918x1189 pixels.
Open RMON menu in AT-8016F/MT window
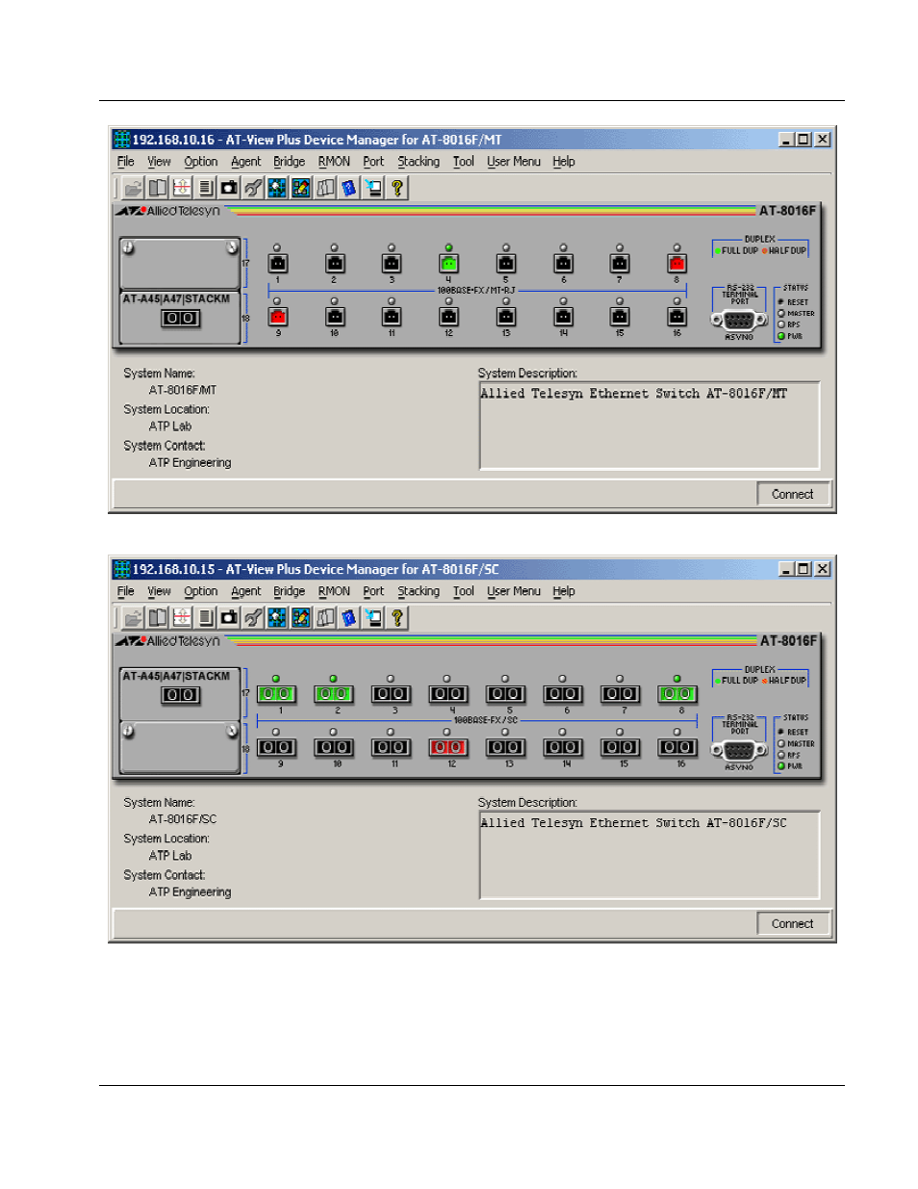[x=334, y=162]
